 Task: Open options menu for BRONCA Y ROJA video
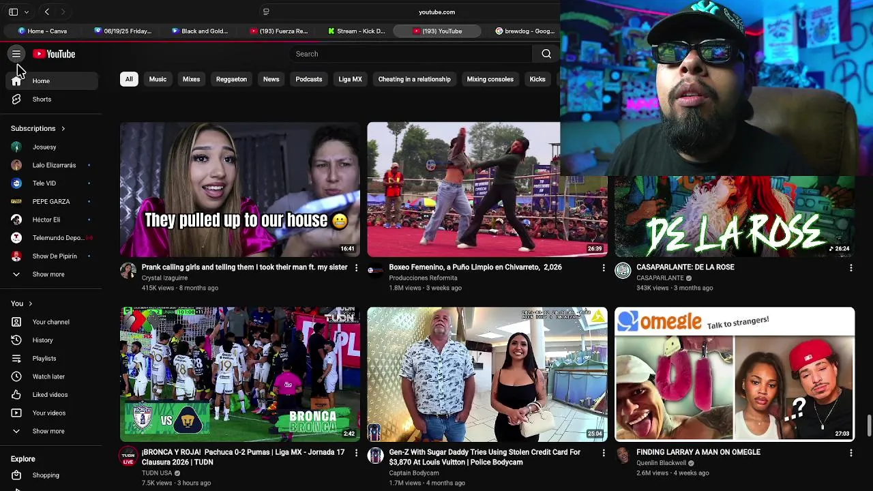pos(356,453)
